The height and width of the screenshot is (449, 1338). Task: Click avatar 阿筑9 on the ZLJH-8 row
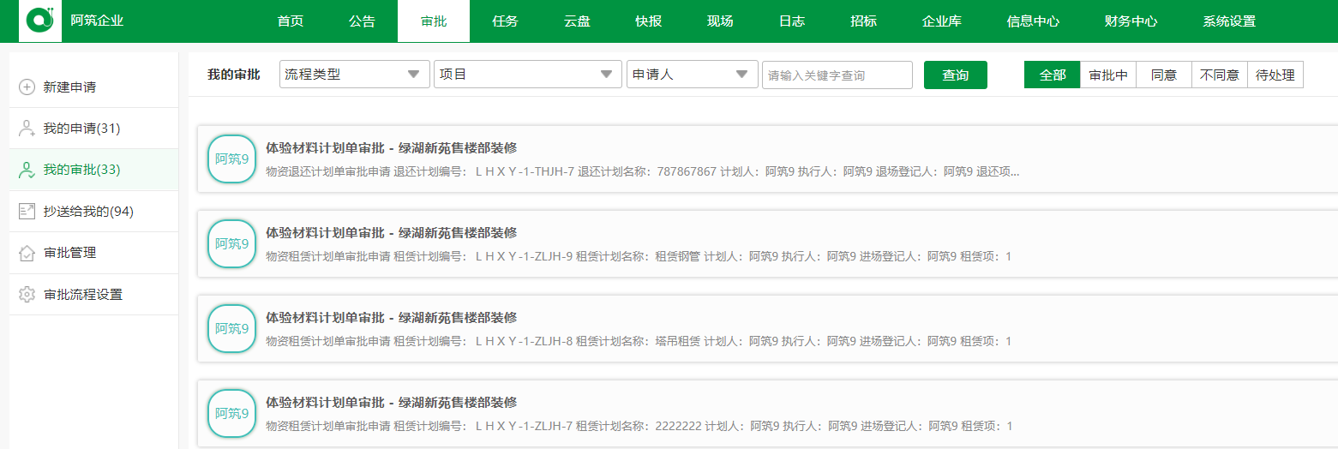(232, 328)
